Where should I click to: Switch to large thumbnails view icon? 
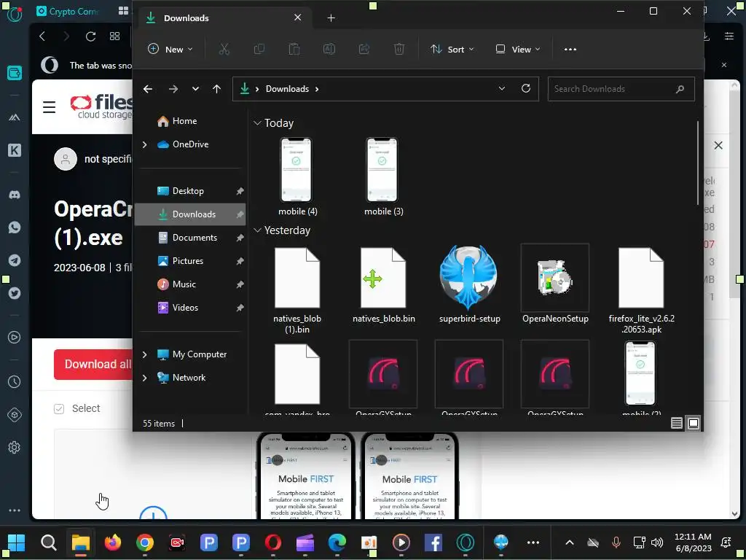click(x=694, y=423)
